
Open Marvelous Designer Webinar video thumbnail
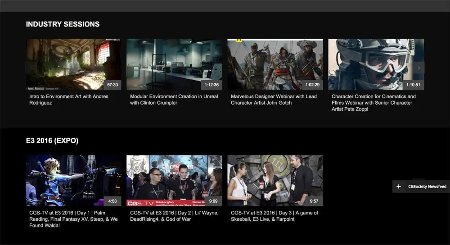tap(275, 65)
